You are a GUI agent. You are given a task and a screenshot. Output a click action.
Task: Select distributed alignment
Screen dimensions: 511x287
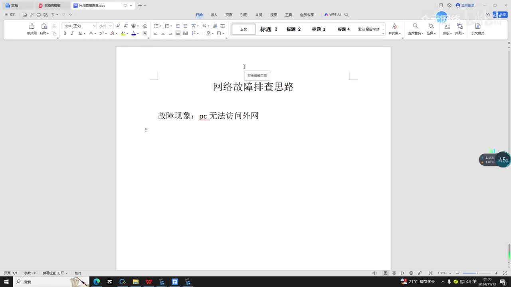pos(185,33)
